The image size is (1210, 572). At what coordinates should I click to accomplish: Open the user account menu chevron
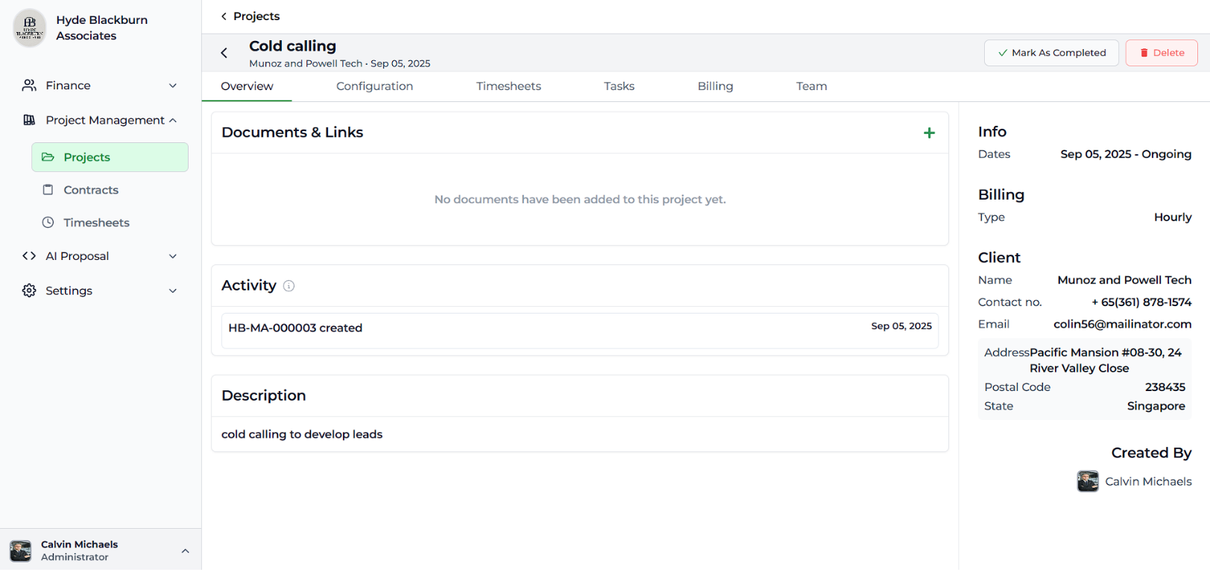click(x=185, y=551)
